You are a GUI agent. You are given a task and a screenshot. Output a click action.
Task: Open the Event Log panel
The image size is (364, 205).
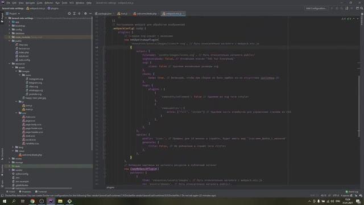(352, 192)
